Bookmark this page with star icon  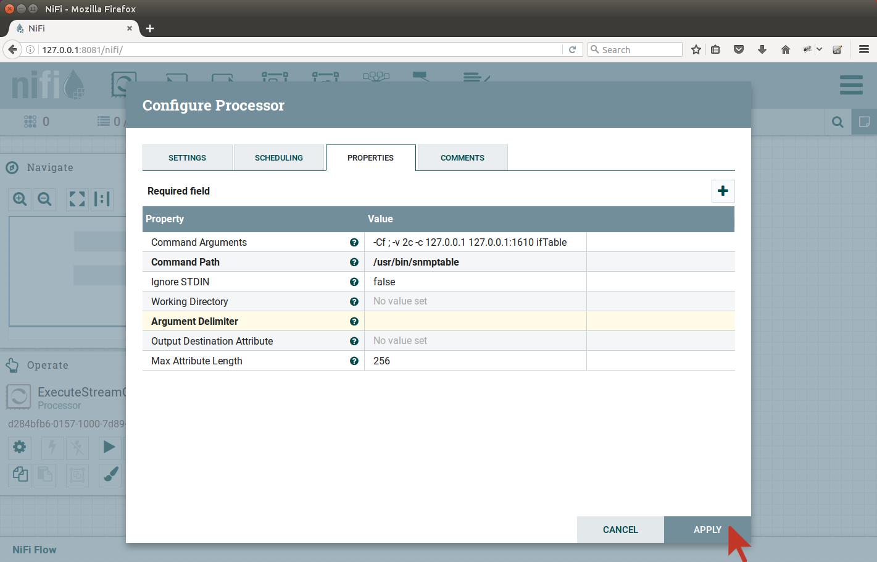point(696,49)
